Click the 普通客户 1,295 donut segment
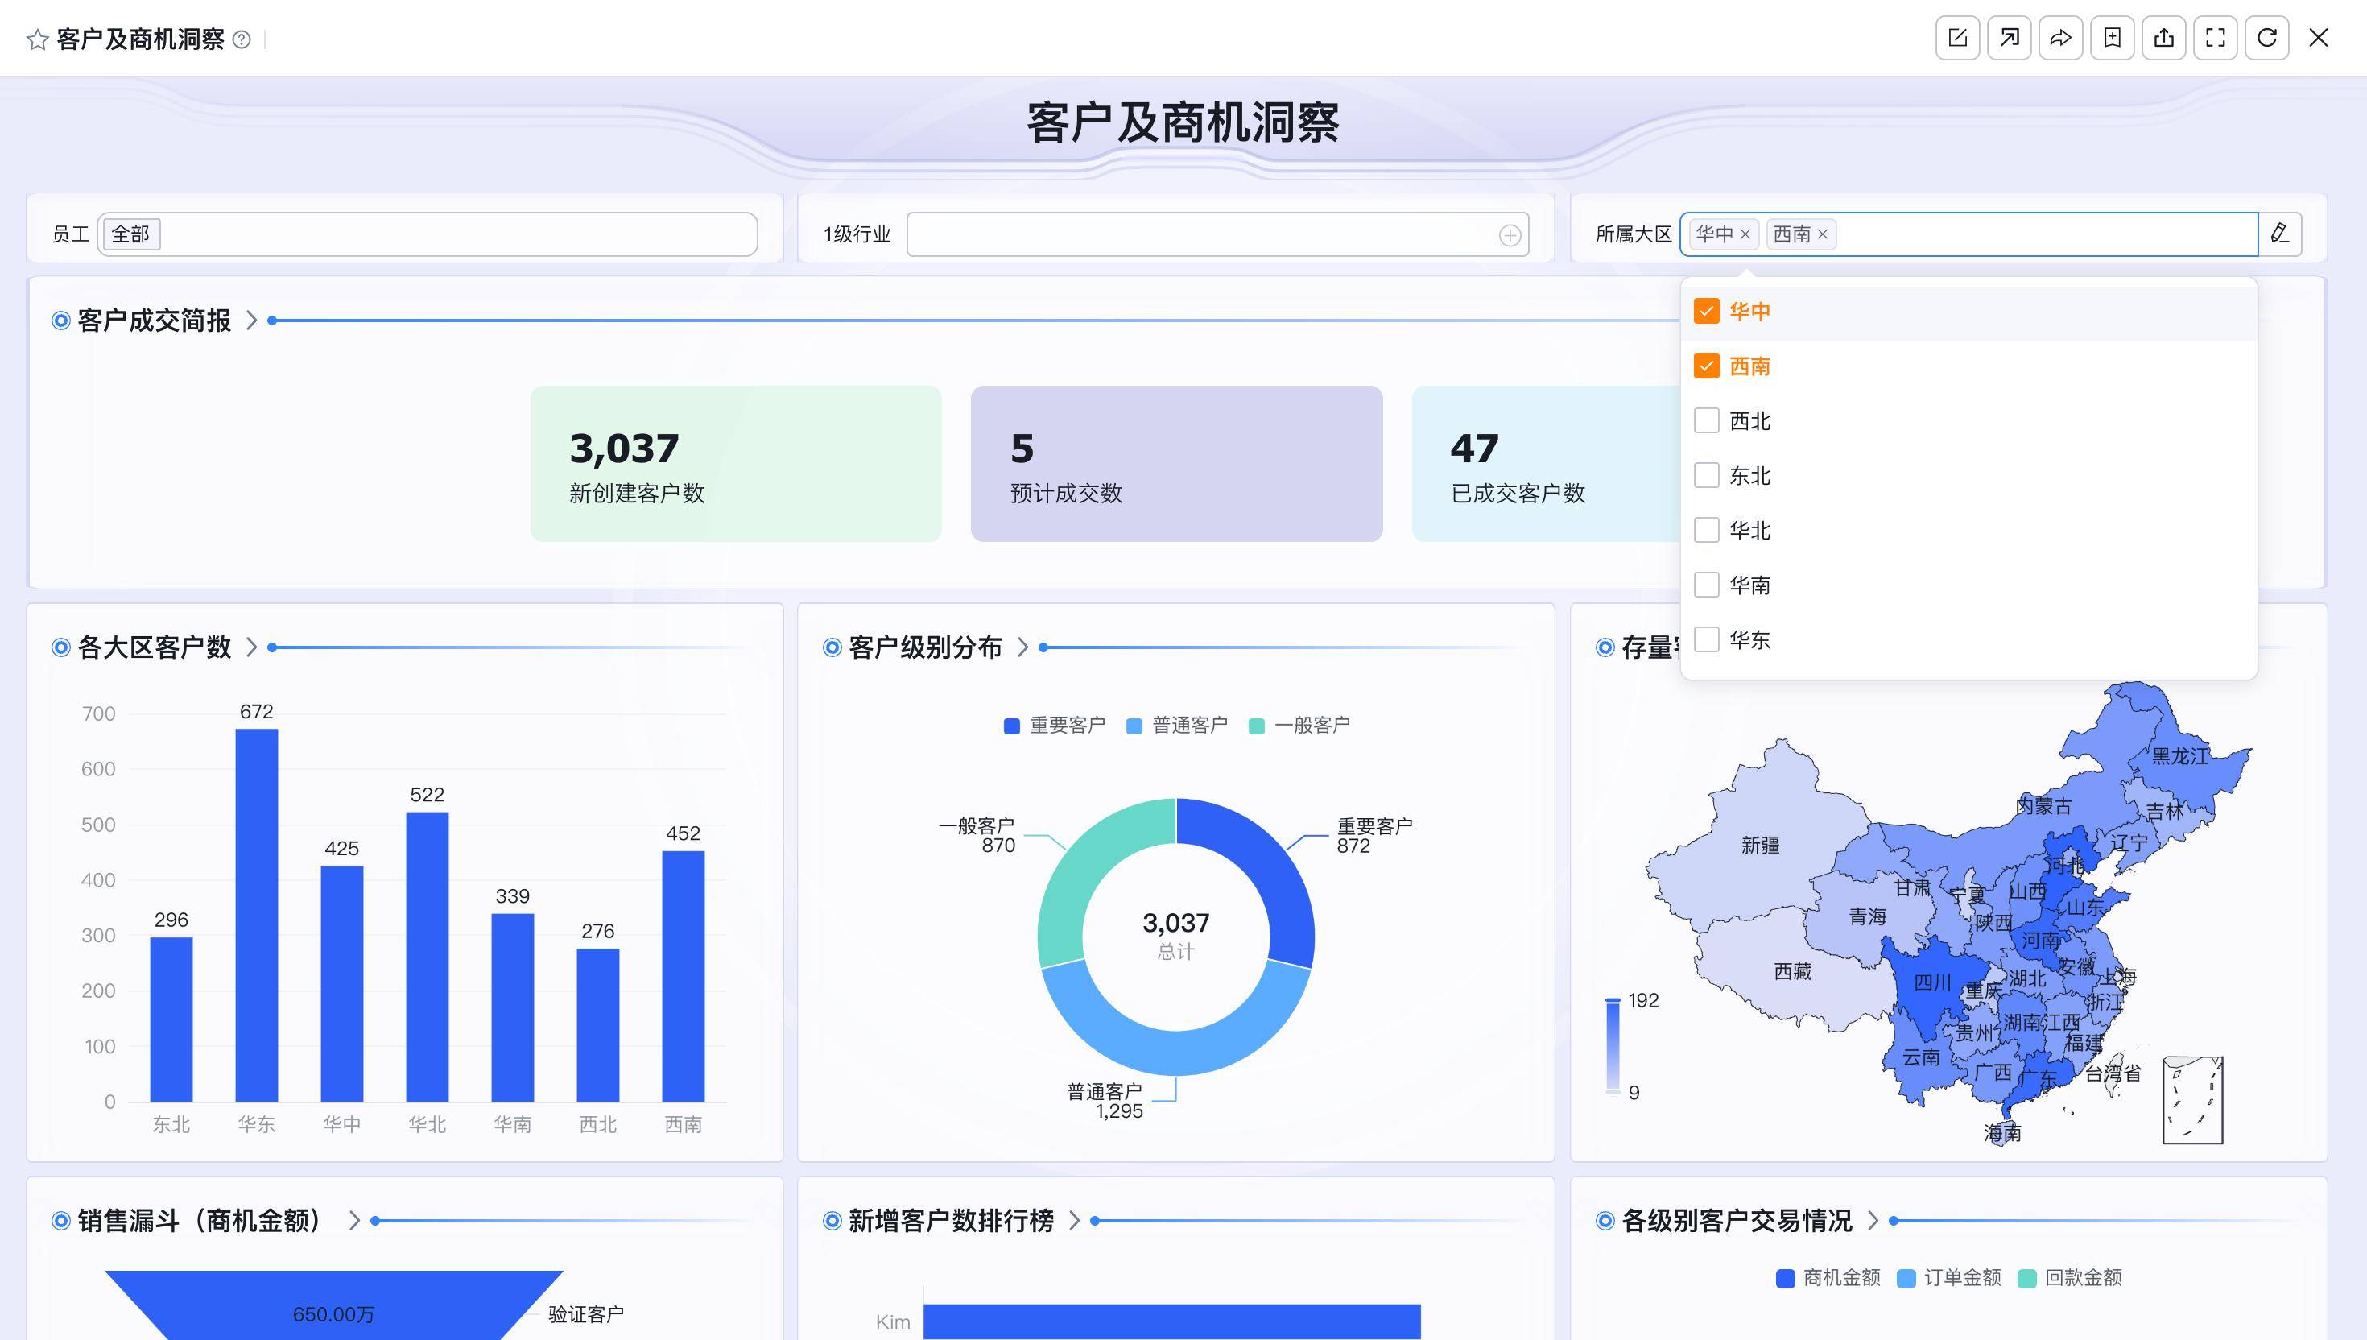 click(x=1175, y=1051)
